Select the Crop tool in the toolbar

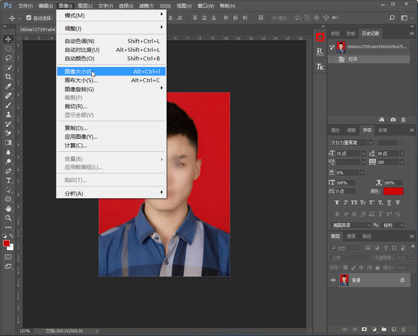click(8, 76)
